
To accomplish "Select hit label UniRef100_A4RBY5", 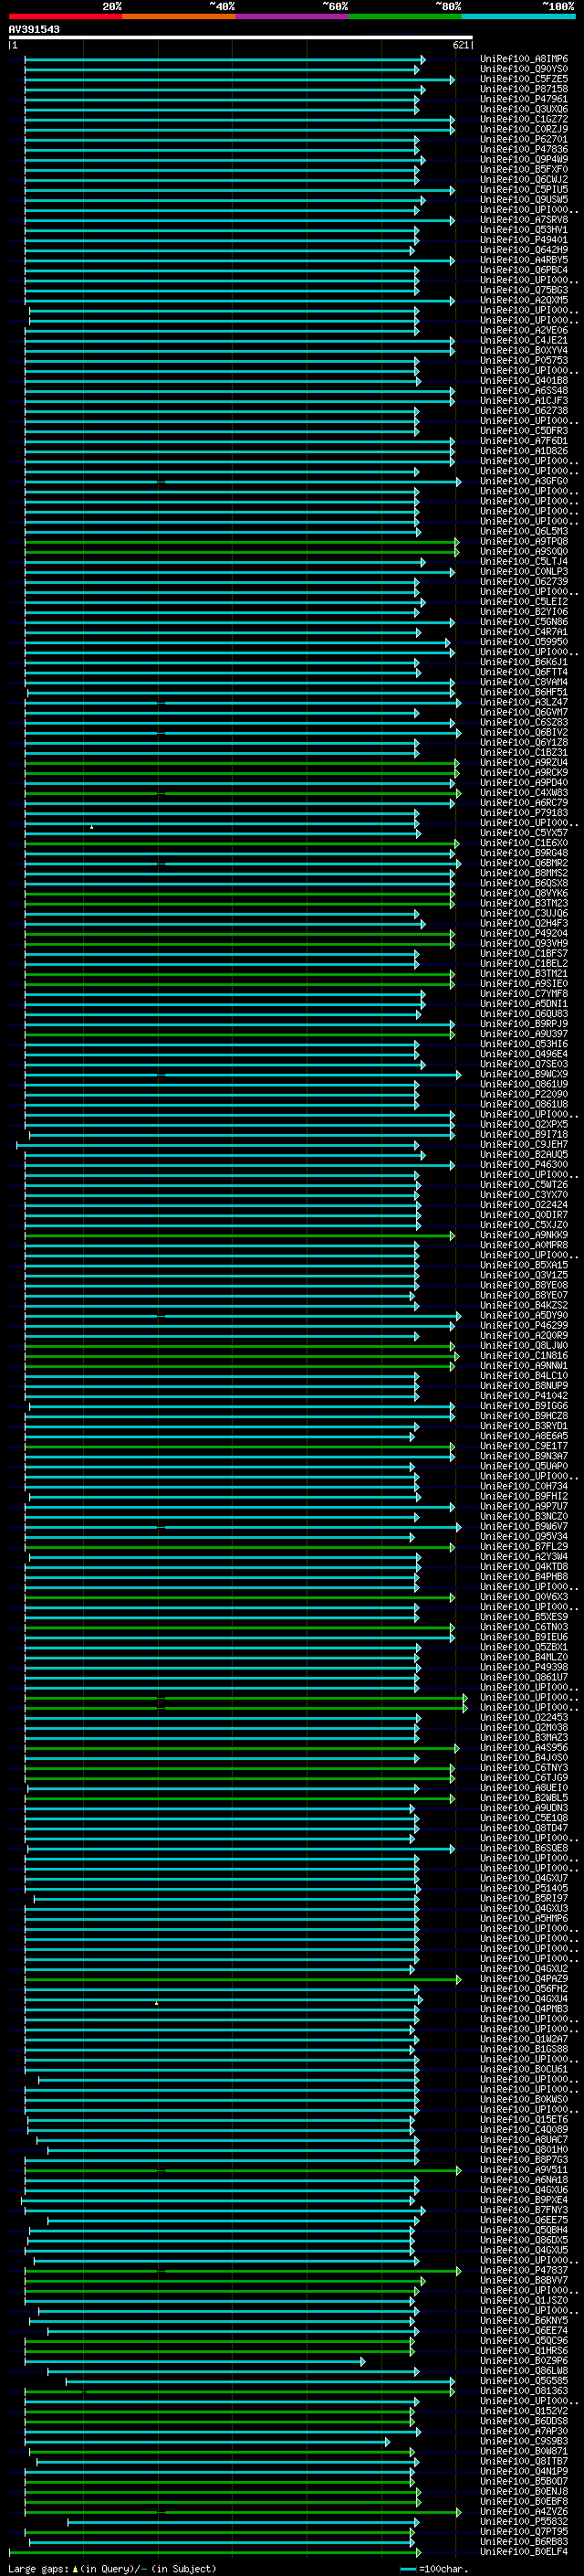I will tap(524, 261).
